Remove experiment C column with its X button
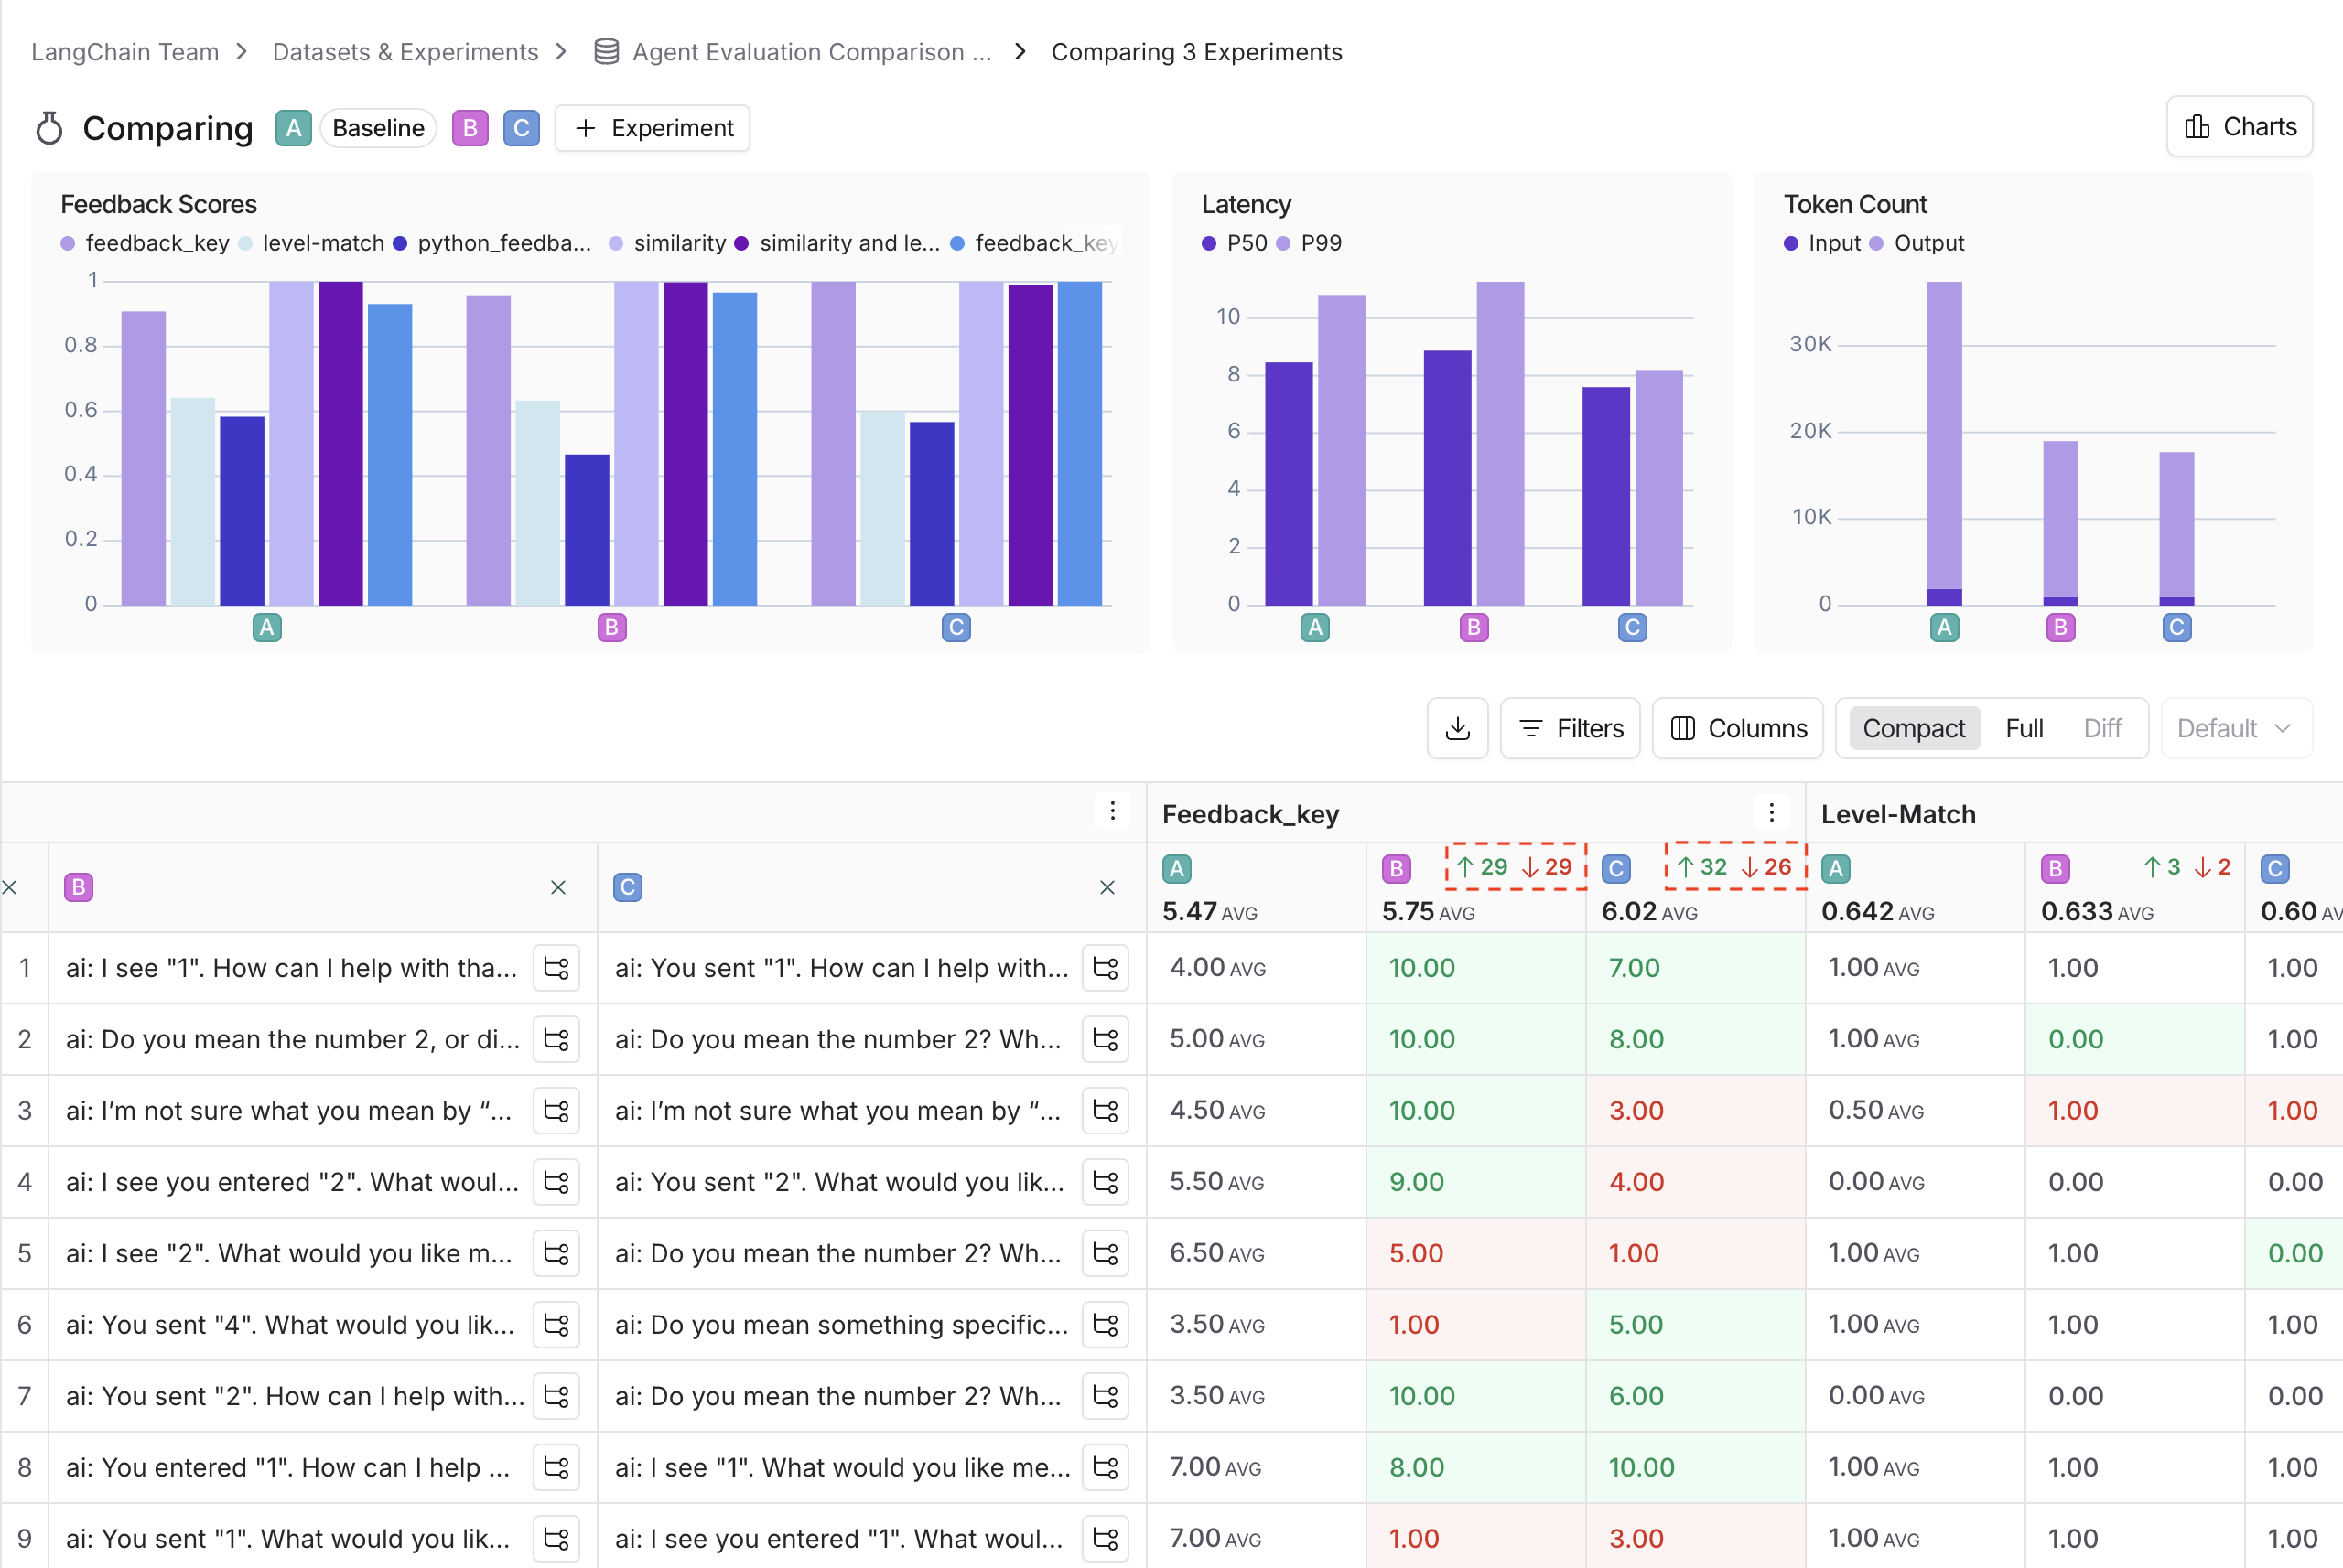Screen dimensions: 2343x1568 1107,887
